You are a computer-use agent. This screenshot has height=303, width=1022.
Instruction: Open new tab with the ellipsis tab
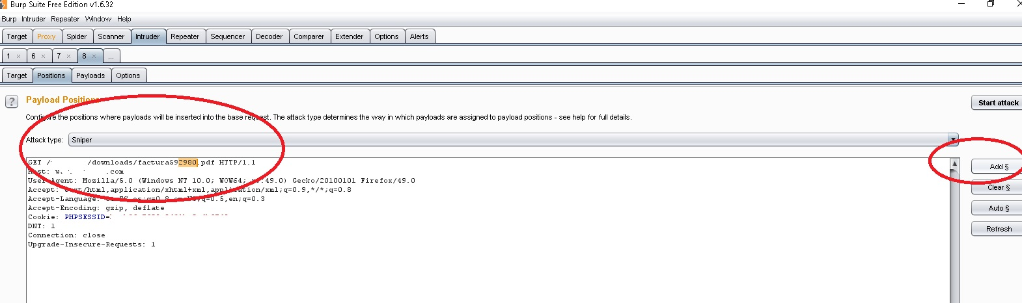pyautogui.click(x=111, y=57)
